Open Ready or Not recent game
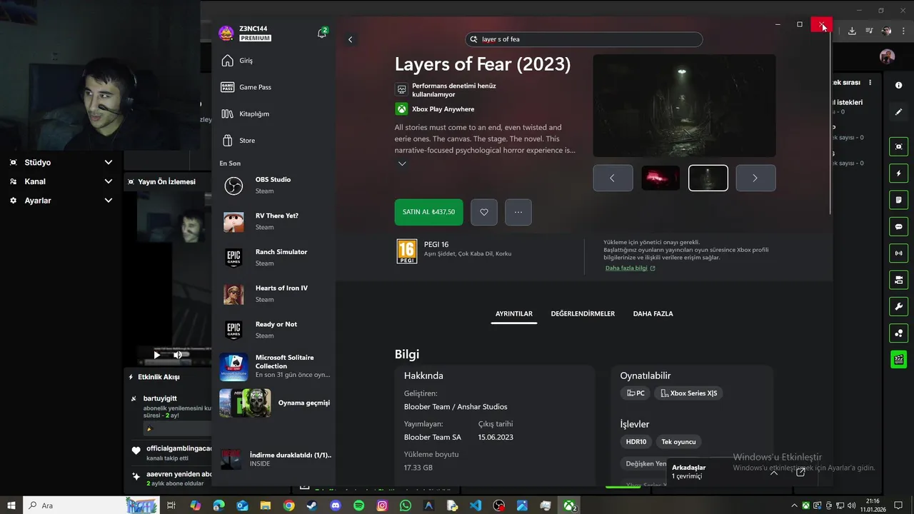The width and height of the screenshot is (914, 514). pyautogui.click(x=273, y=330)
